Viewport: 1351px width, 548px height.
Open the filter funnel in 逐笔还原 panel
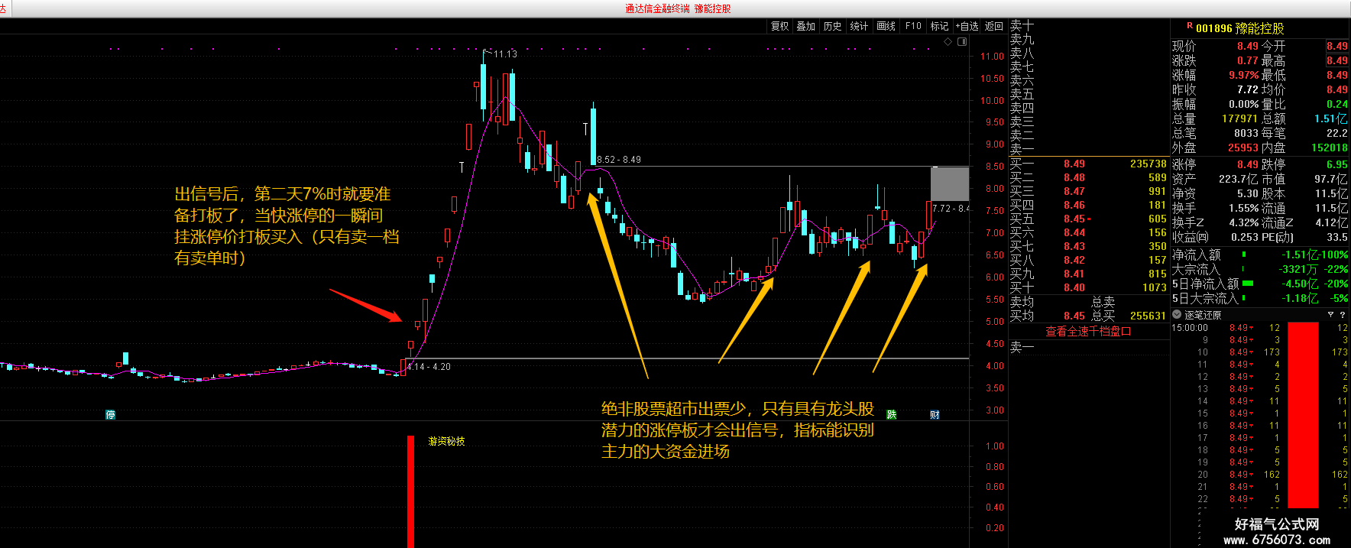click(1330, 314)
